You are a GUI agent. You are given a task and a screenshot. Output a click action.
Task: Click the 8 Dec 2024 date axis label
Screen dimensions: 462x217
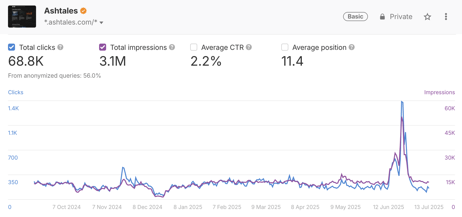(x=147, y=207)
